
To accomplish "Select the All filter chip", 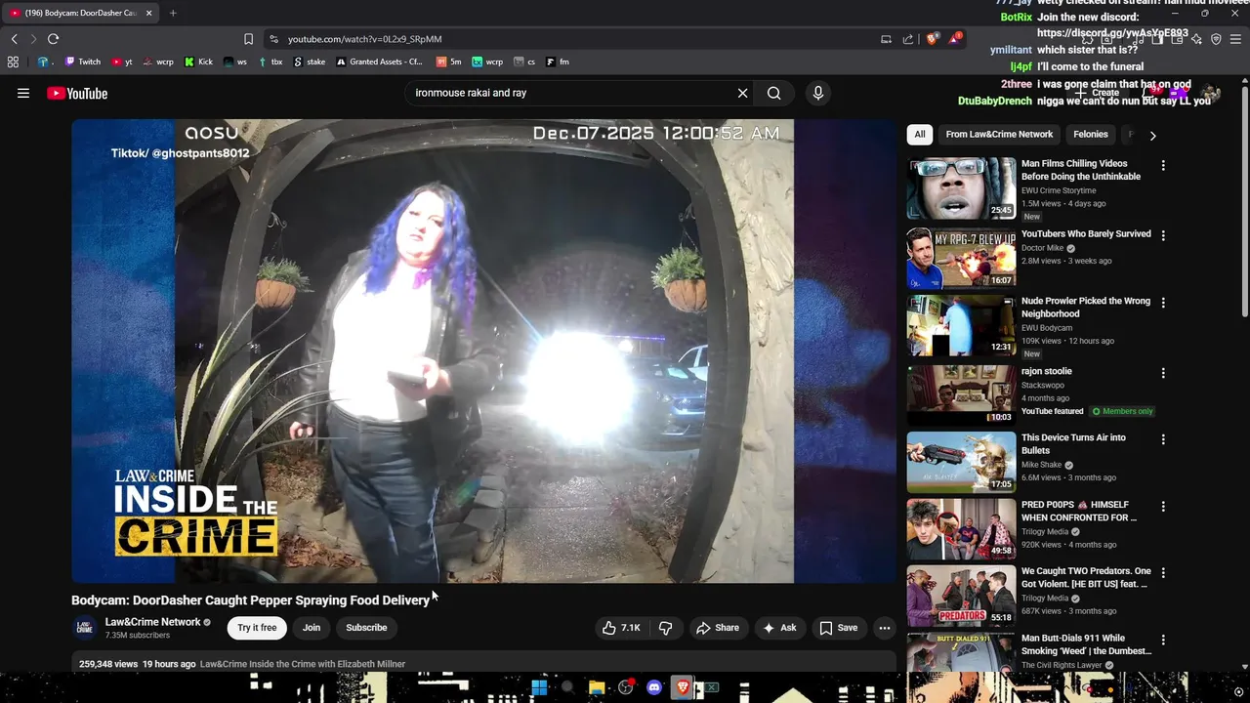I will tap(919, 135).
